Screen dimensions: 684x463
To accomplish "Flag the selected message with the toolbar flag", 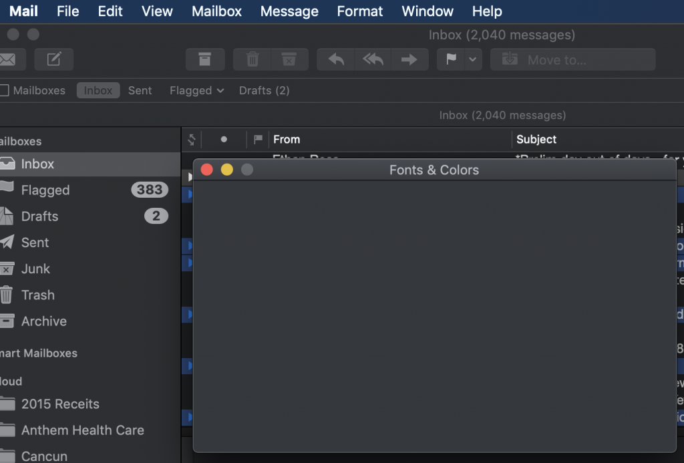I will pyautogui.click(x=453, y=59).
